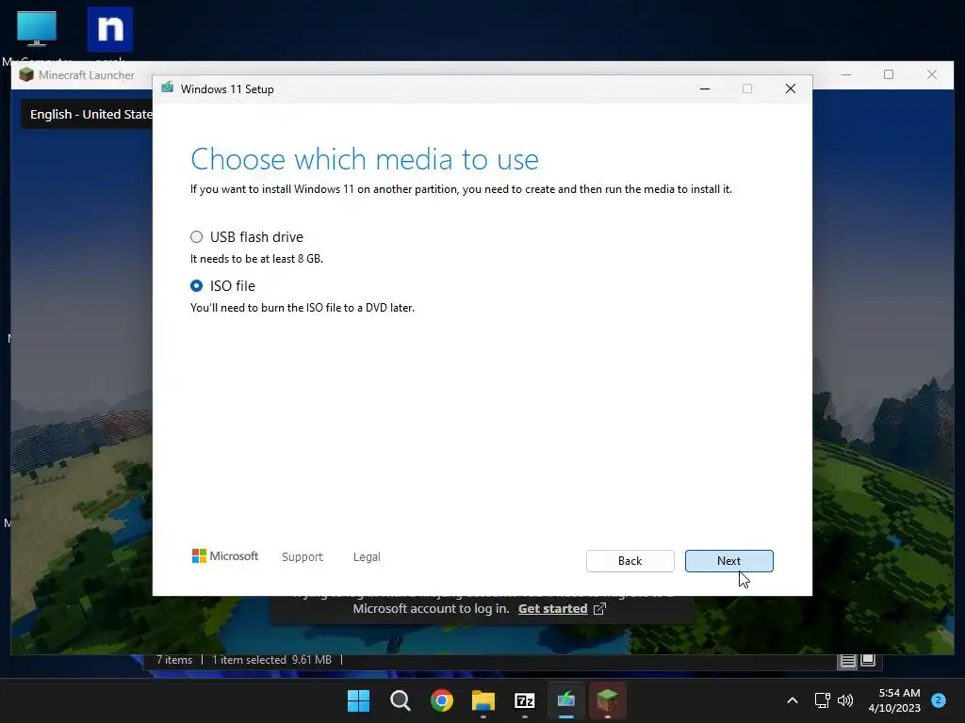
Task: Close the Windows 11 Setup window
Action: pos(791,88)
